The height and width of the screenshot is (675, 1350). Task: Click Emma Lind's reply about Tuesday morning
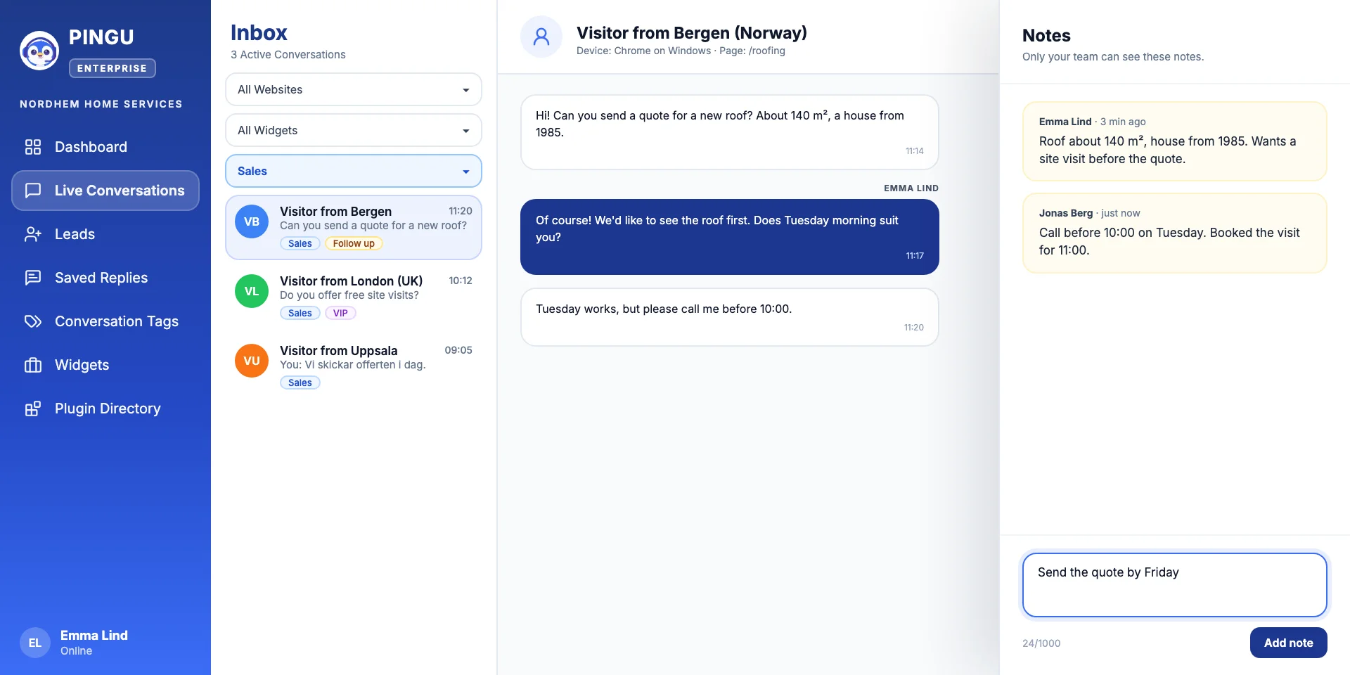(x=730, y=237)
